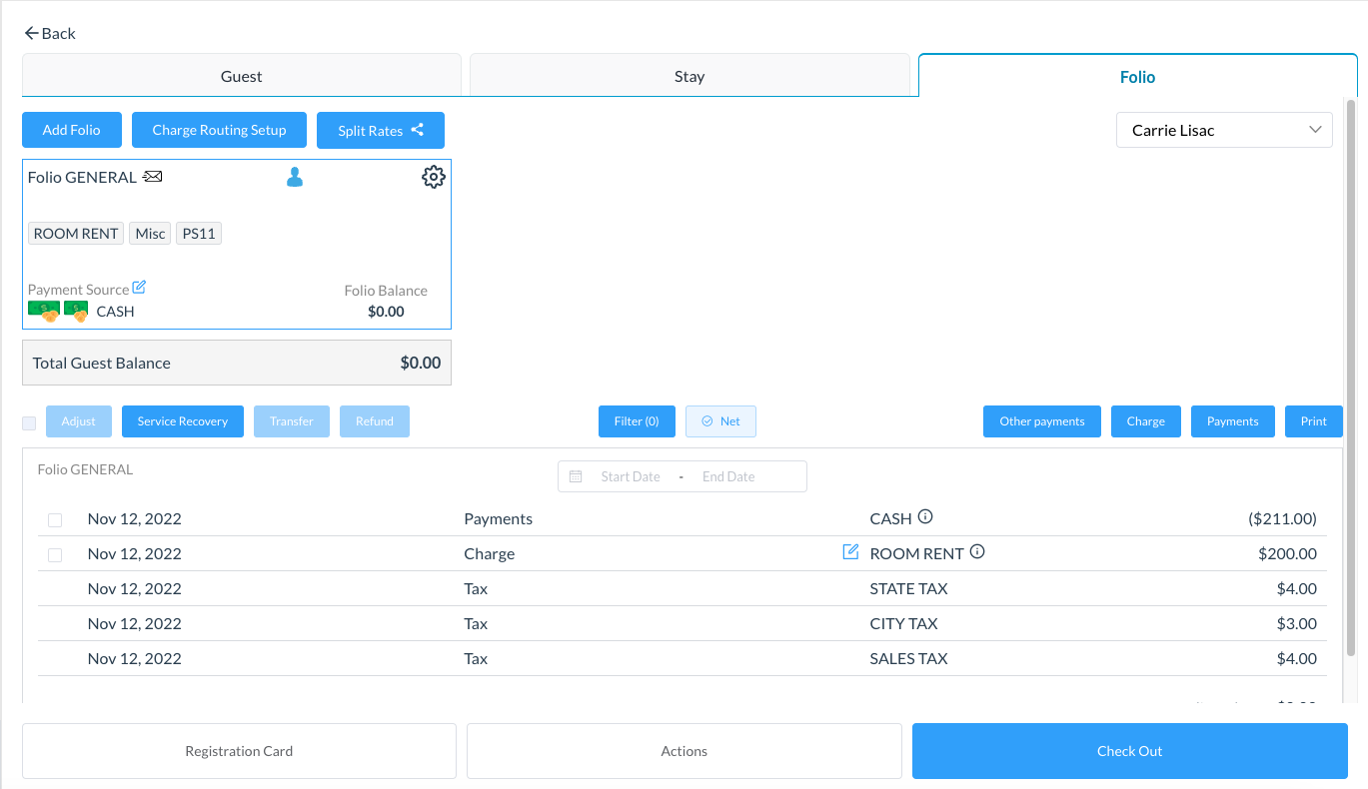Check the Charge row checkbox
Viewport: 1368px width, 789px height.
point(55,555)
